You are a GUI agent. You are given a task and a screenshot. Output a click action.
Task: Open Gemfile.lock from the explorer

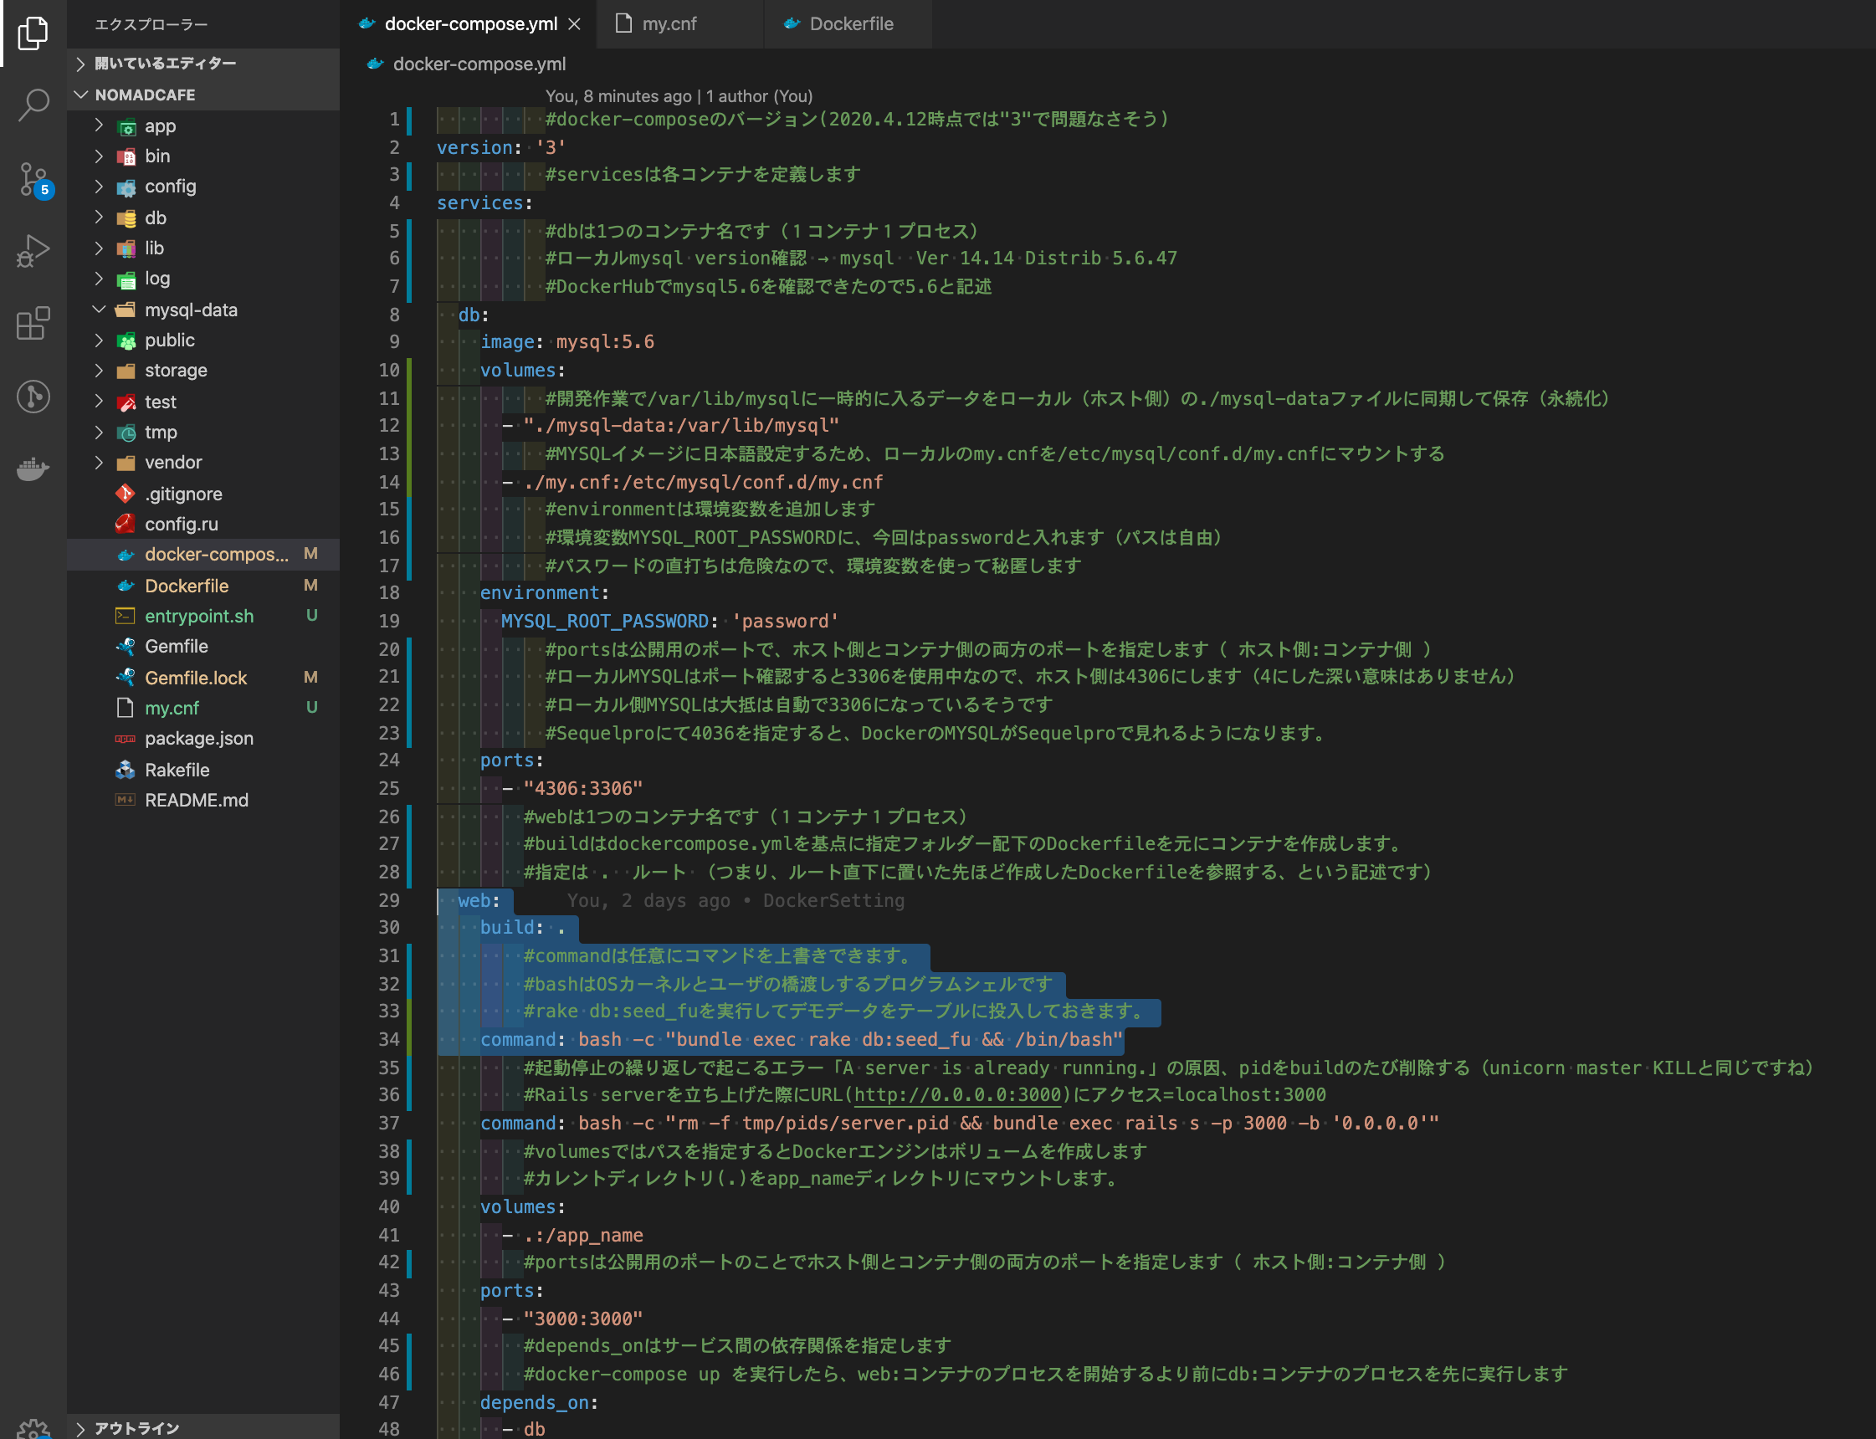point(195,678)
